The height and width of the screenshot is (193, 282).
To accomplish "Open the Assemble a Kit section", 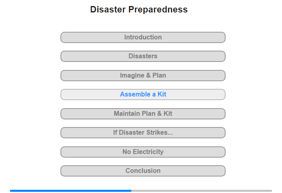I will click(x=143, y=94).
